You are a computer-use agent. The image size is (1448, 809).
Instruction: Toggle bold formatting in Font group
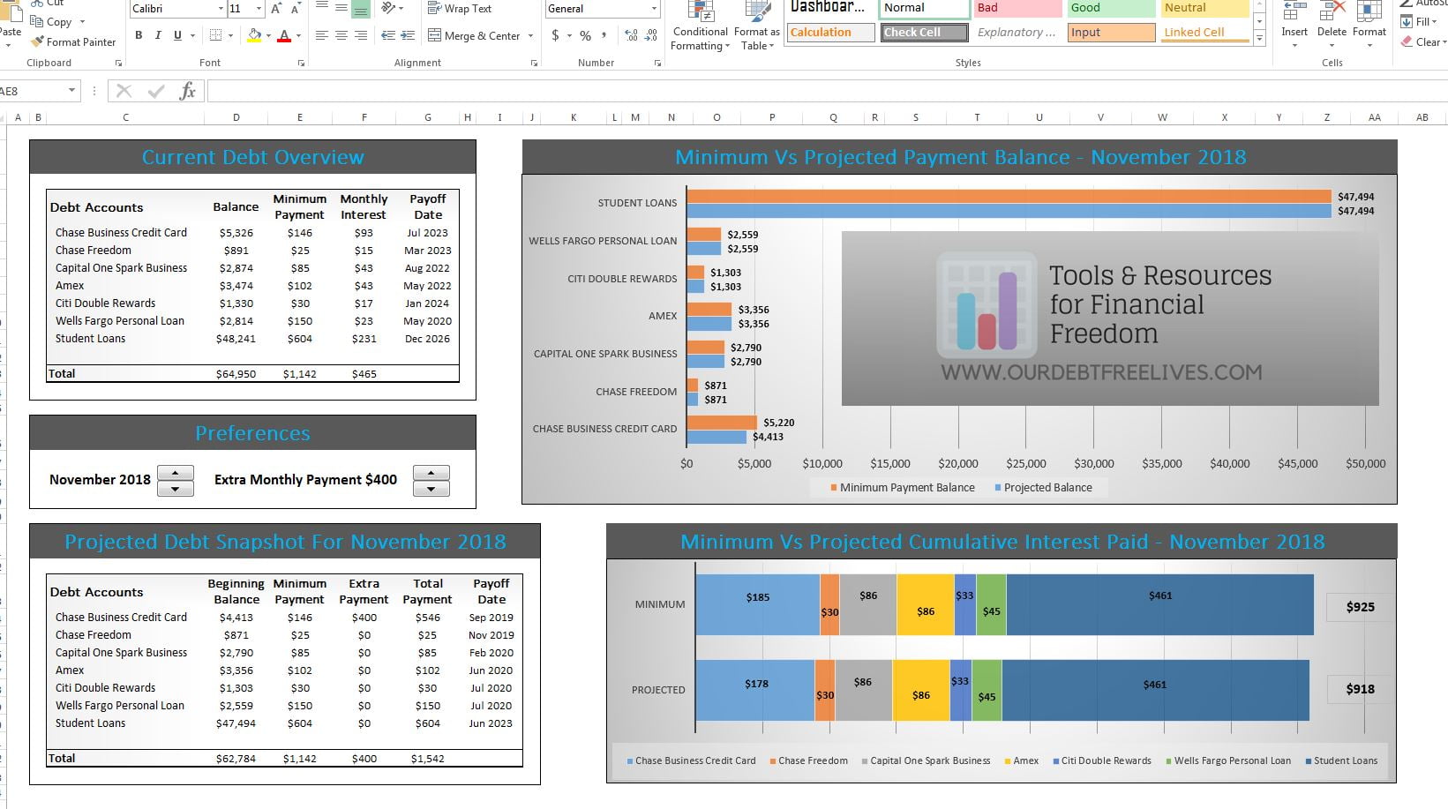pyautogui.click(x=139, y=35)
